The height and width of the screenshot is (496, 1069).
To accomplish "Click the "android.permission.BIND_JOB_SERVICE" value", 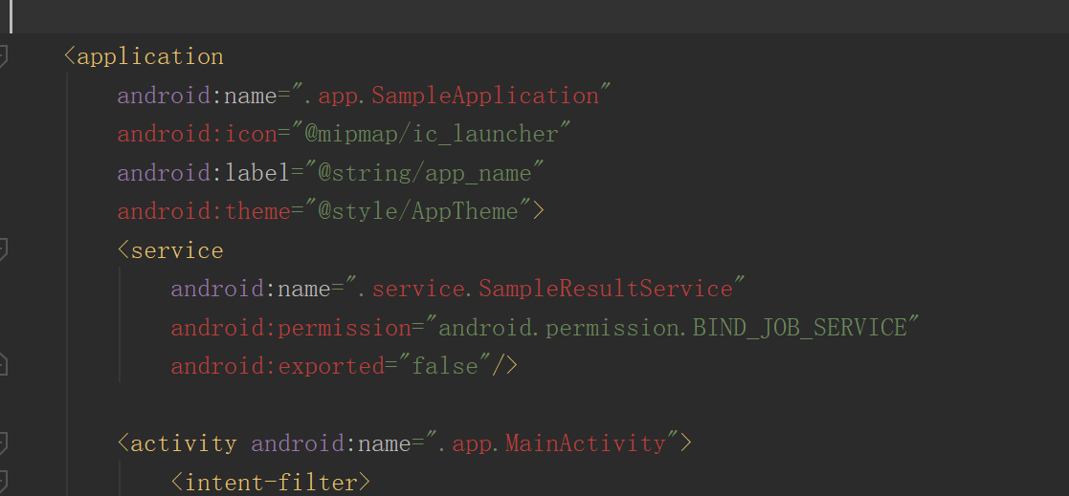I will point(672,328).
